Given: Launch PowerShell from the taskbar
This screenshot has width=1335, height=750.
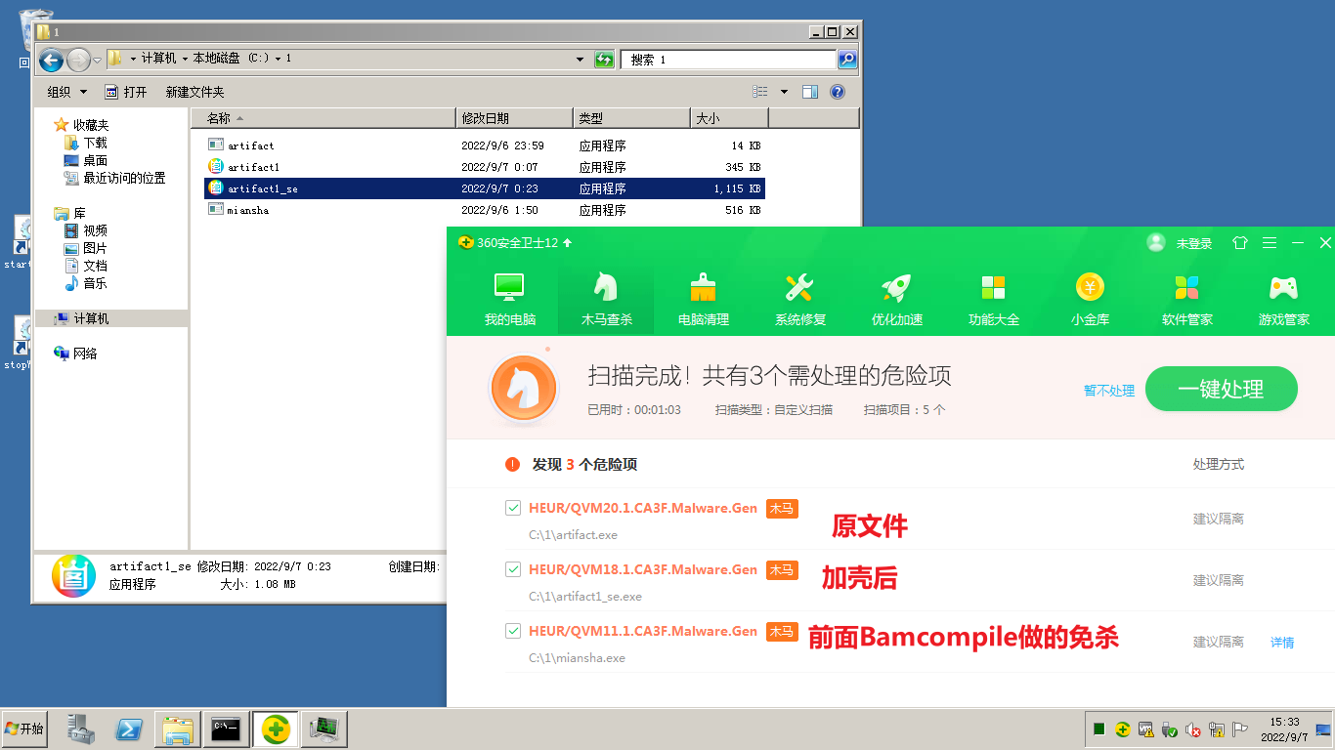Looking at the screenshot, I should point(130,729).
